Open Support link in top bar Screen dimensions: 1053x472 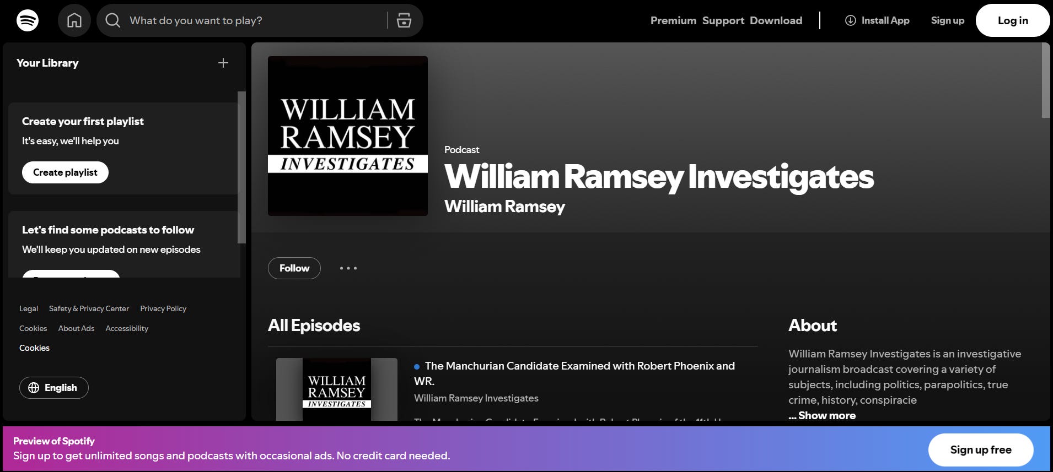(x=723, y=20)
